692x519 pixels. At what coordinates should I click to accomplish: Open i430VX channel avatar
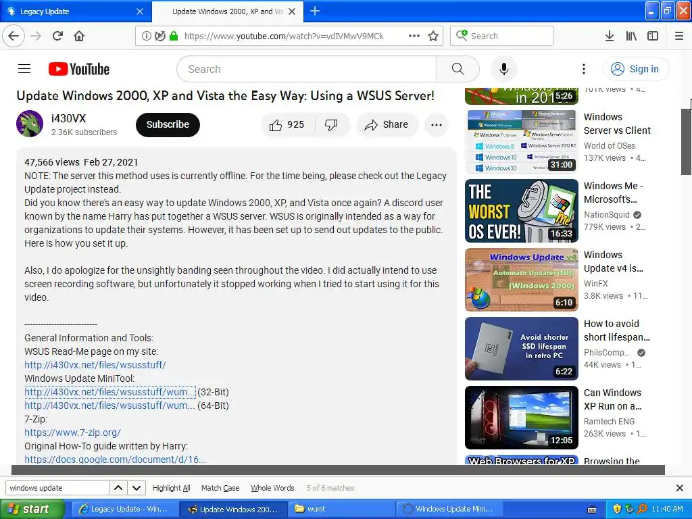click(30, 124)
